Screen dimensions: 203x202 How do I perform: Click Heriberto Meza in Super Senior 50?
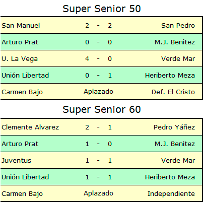170,76
